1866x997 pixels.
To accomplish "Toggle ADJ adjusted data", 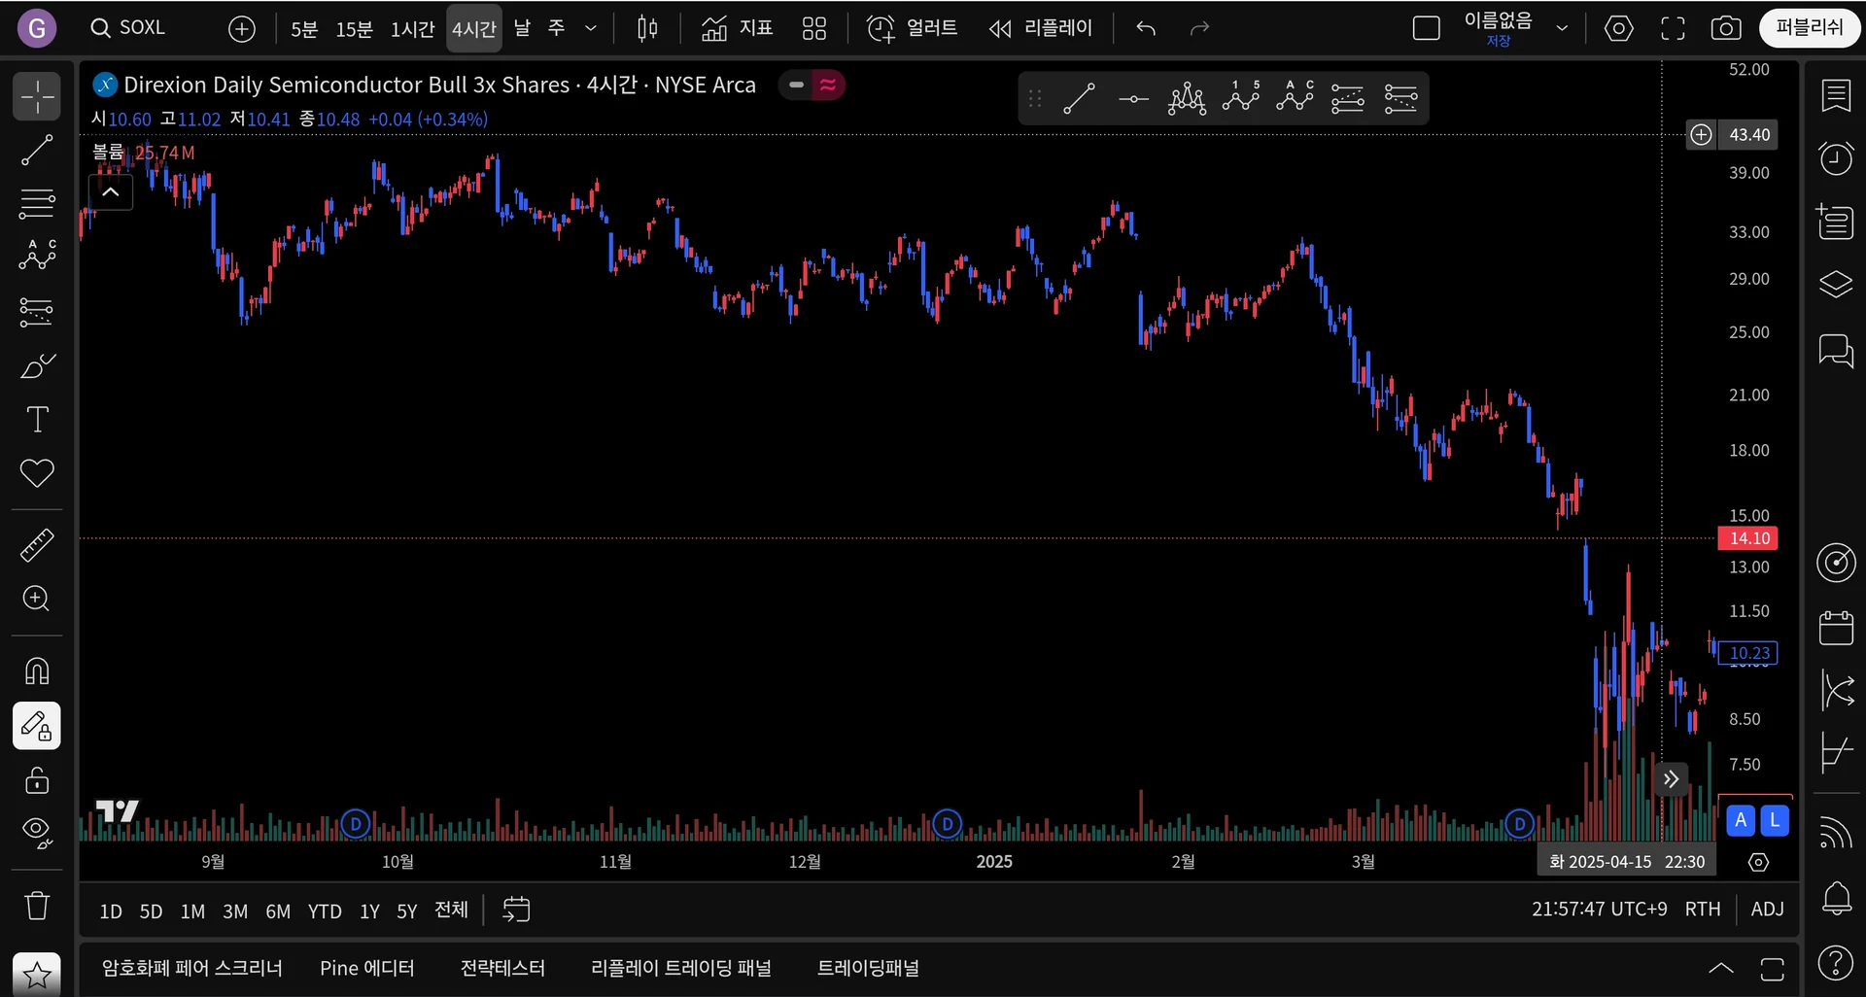I will coord(1767,910).
